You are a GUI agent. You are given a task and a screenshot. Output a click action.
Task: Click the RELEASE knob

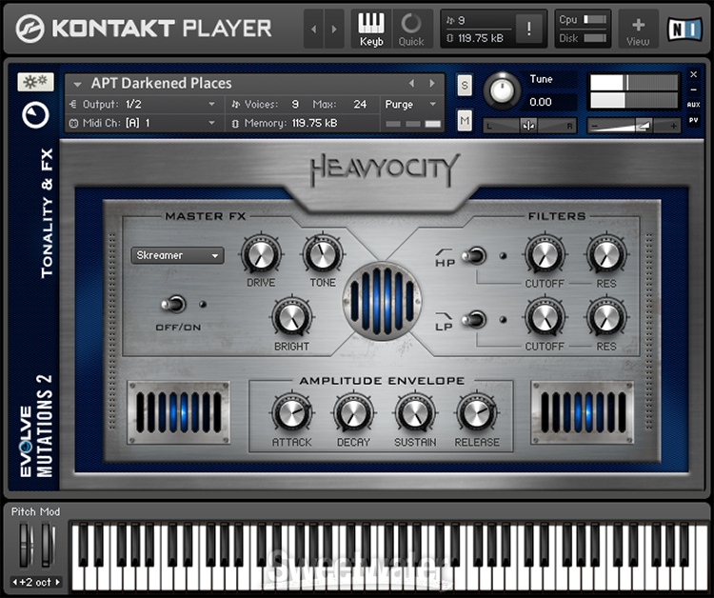click(477, 413)
